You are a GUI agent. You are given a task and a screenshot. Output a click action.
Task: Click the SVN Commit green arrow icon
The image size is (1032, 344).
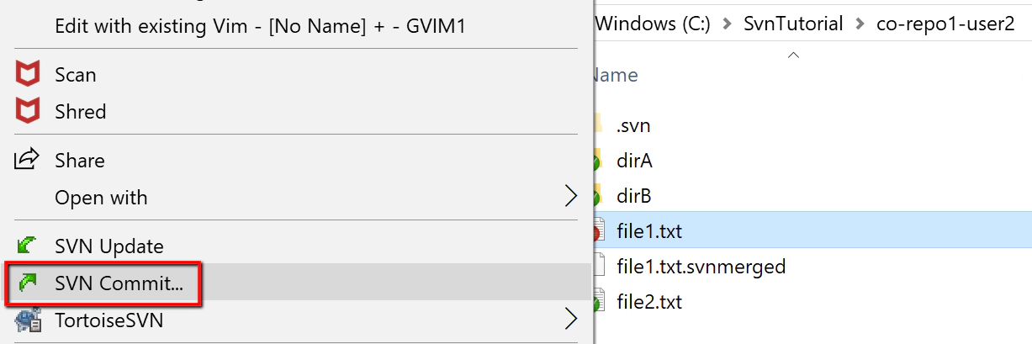[28, 283]
